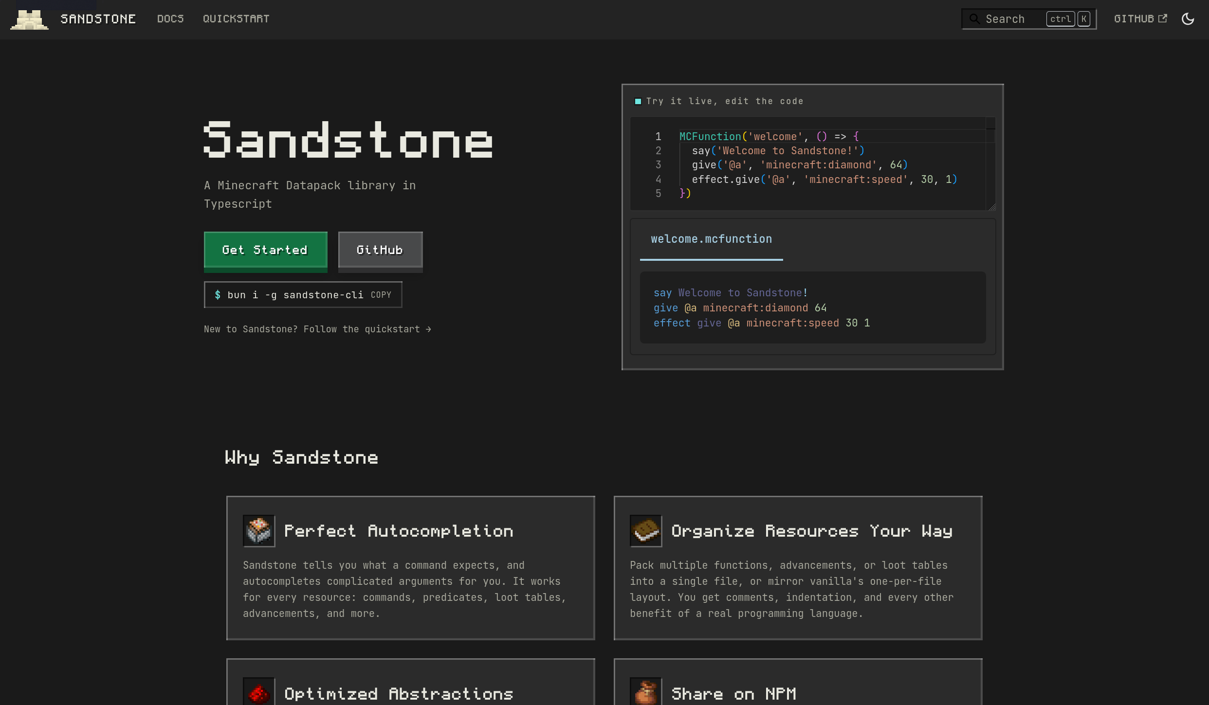Click the effect.give code line 4
Image resolution: width=1209 pixels, height=705 pixels.
tap(824, 180)
